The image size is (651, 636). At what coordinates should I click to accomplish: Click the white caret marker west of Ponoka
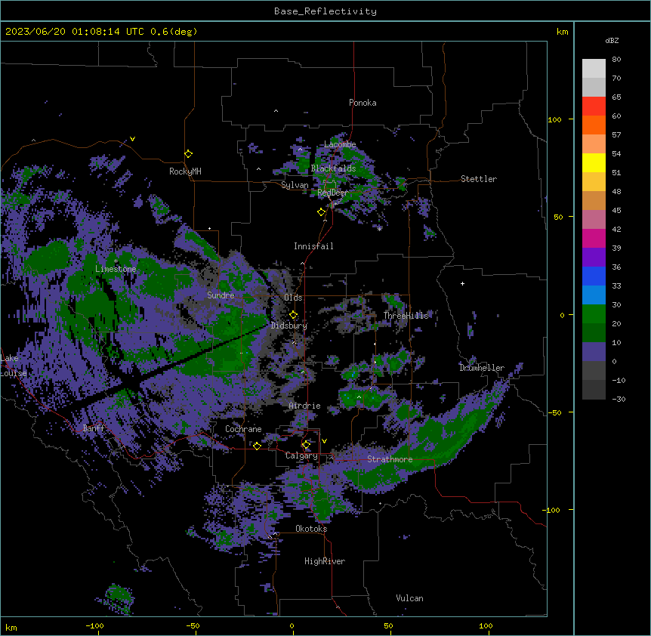[276, 111]
